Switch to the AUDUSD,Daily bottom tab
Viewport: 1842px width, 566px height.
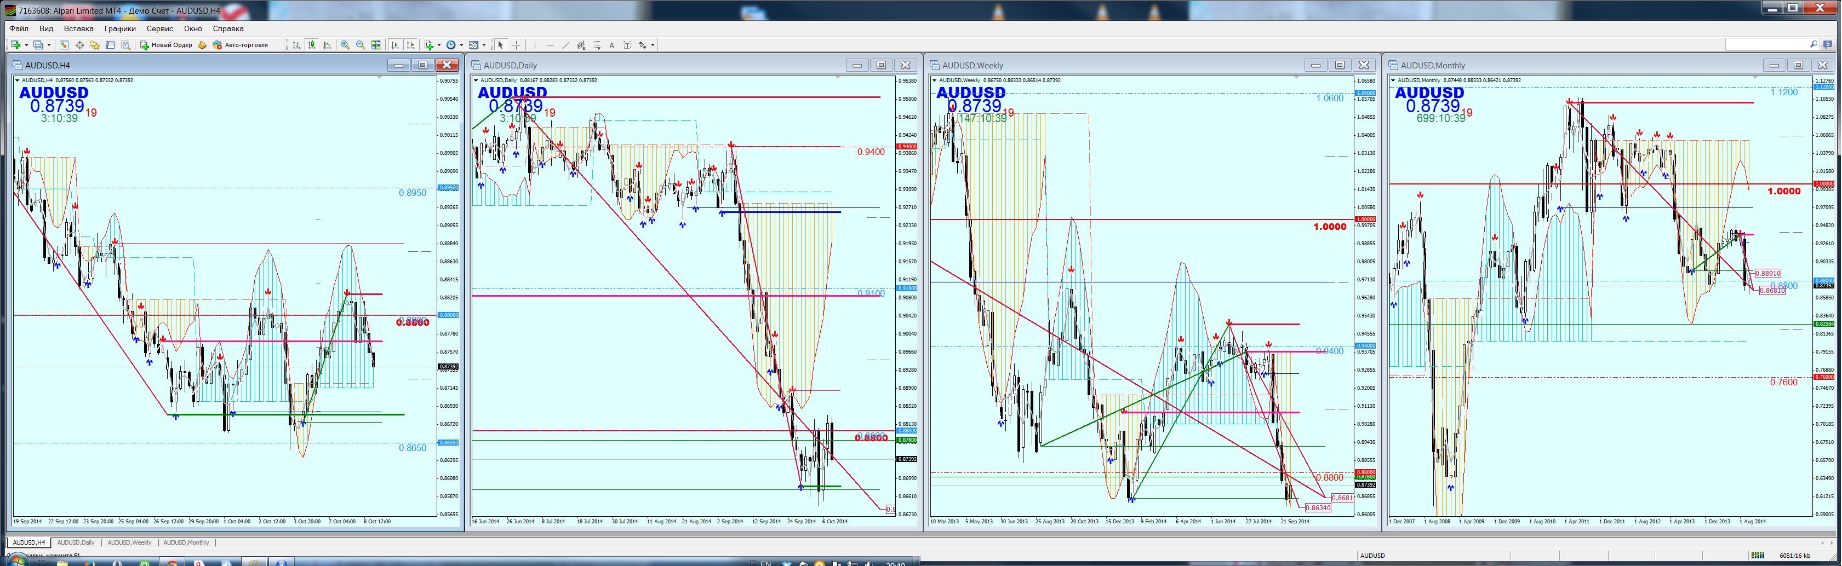tap(76, 542)
